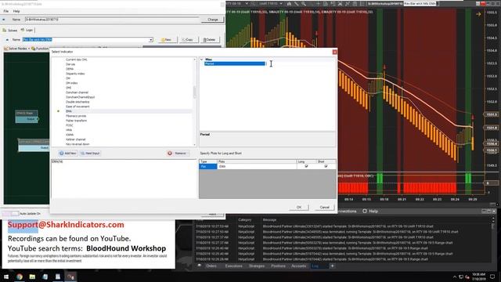This screenshot has width=501, height=282.
Task: Select Ease of movement indicator
Action: (77, 107)
